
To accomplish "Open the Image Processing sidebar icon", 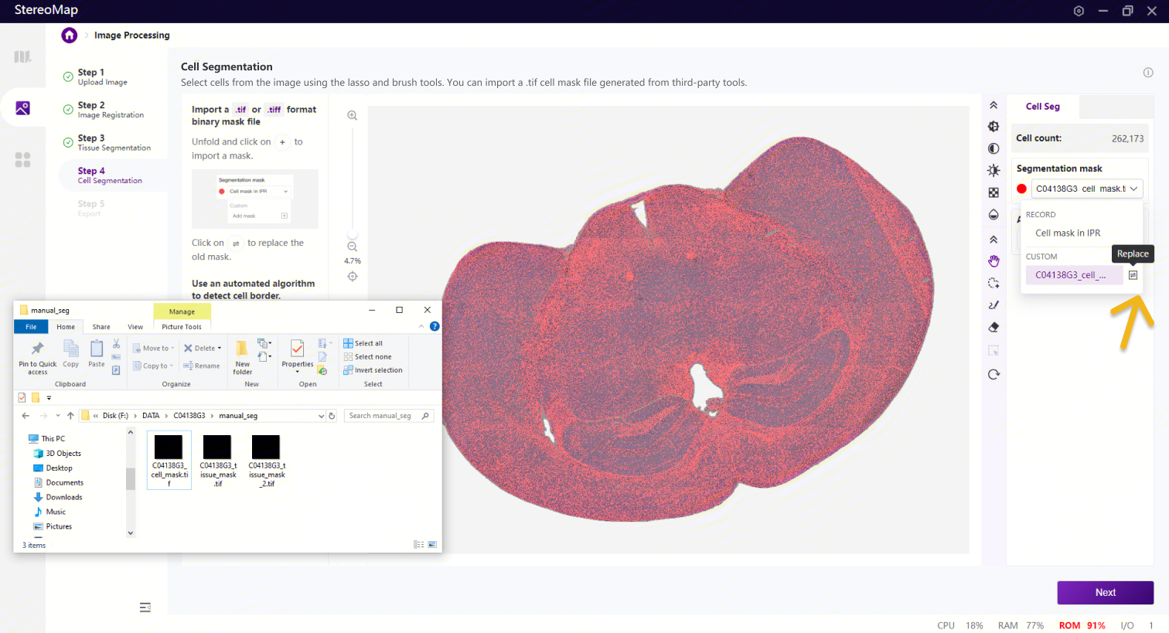I will (22, 108).
